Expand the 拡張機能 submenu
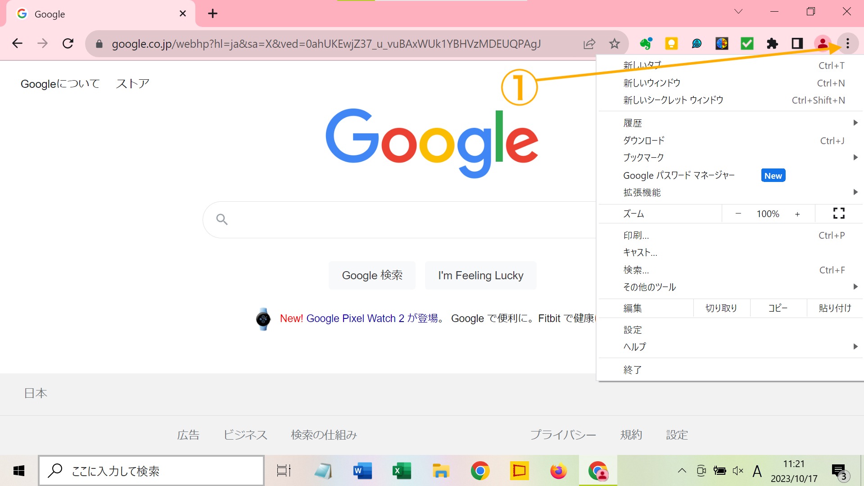The height and width of the screenshot is (486, 864). point(729,192)
